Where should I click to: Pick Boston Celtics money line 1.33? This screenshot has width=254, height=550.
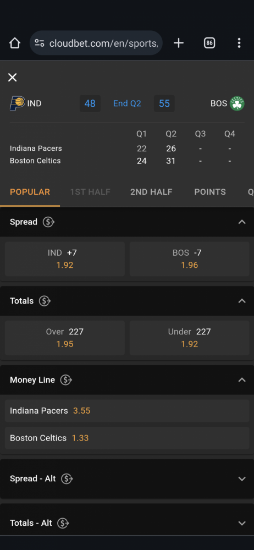(127, 438)
